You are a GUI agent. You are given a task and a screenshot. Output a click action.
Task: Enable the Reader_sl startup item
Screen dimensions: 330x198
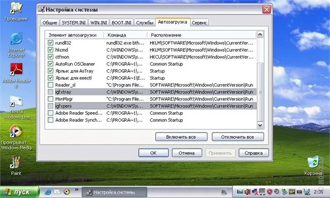50,85
